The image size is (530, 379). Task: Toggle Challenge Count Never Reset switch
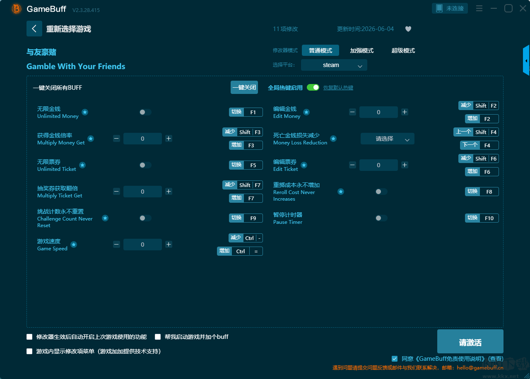tap(145, 218)
